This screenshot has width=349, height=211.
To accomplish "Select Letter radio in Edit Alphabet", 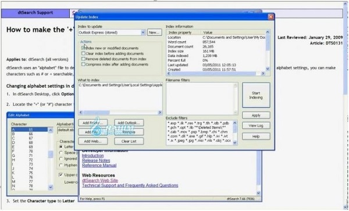I will (60, 146).
